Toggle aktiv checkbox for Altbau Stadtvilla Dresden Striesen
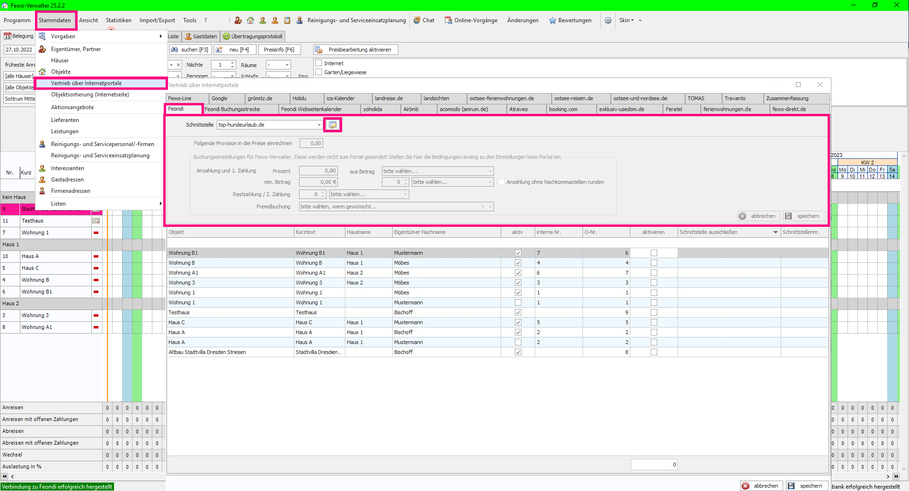Viewport: 909px width, 491px height. tap(518, 352)
